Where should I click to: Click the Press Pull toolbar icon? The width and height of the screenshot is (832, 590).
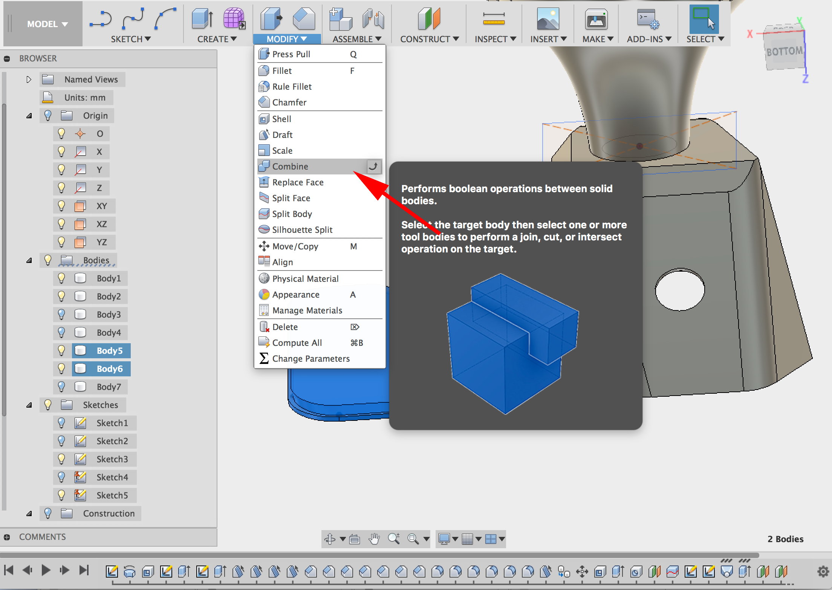[x=271, y=18]
